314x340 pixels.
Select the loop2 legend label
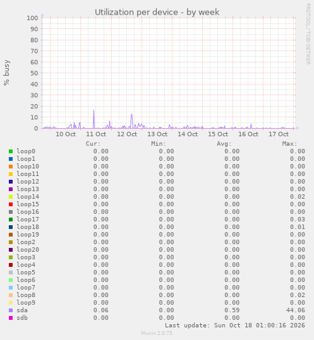coord(26,242)
